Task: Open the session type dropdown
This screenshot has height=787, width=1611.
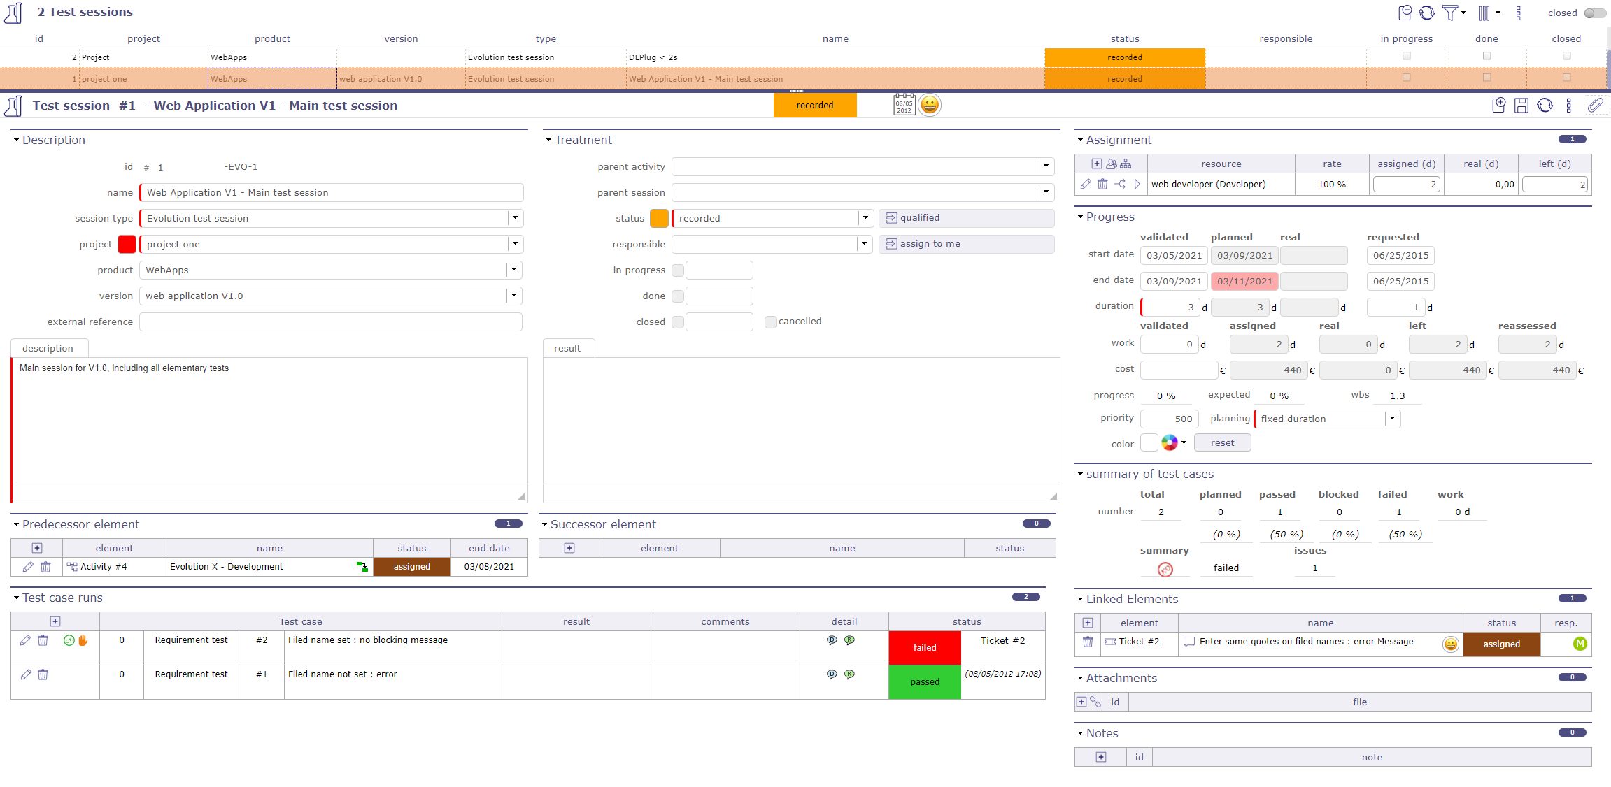Action: [x=515, y=218]
